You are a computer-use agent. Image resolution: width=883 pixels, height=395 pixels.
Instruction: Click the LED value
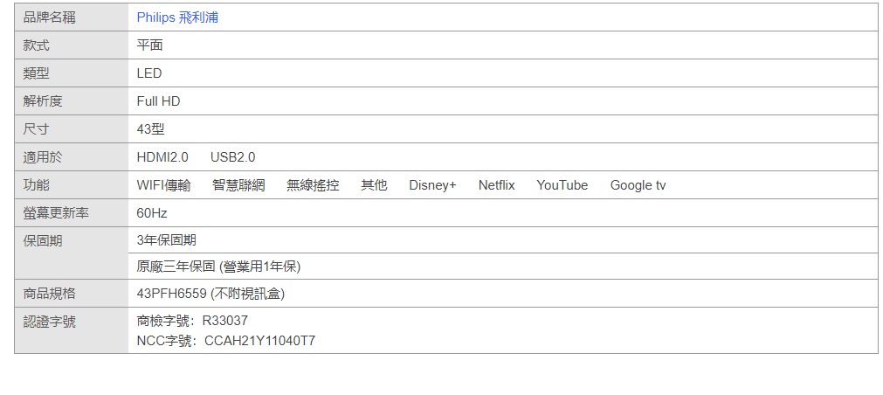tap(149, 73)
